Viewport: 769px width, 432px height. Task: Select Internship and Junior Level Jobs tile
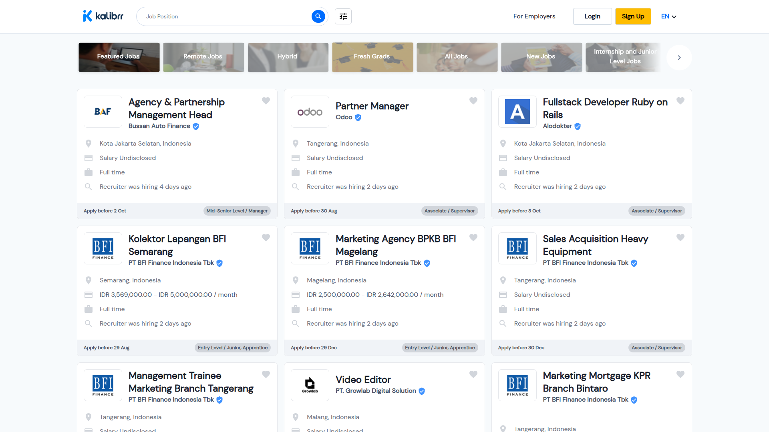point(624,57)
